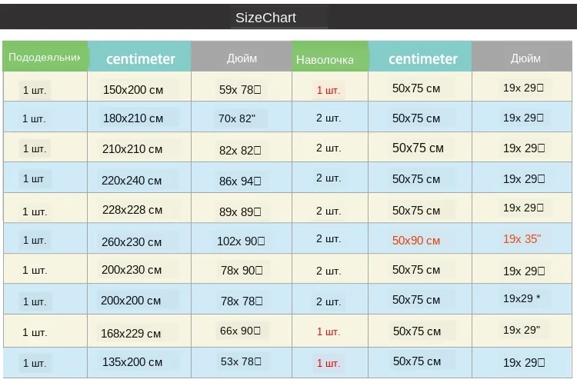Select the 168x229 см size
Viewport: 577px width, 386px height.
(131, 334)
